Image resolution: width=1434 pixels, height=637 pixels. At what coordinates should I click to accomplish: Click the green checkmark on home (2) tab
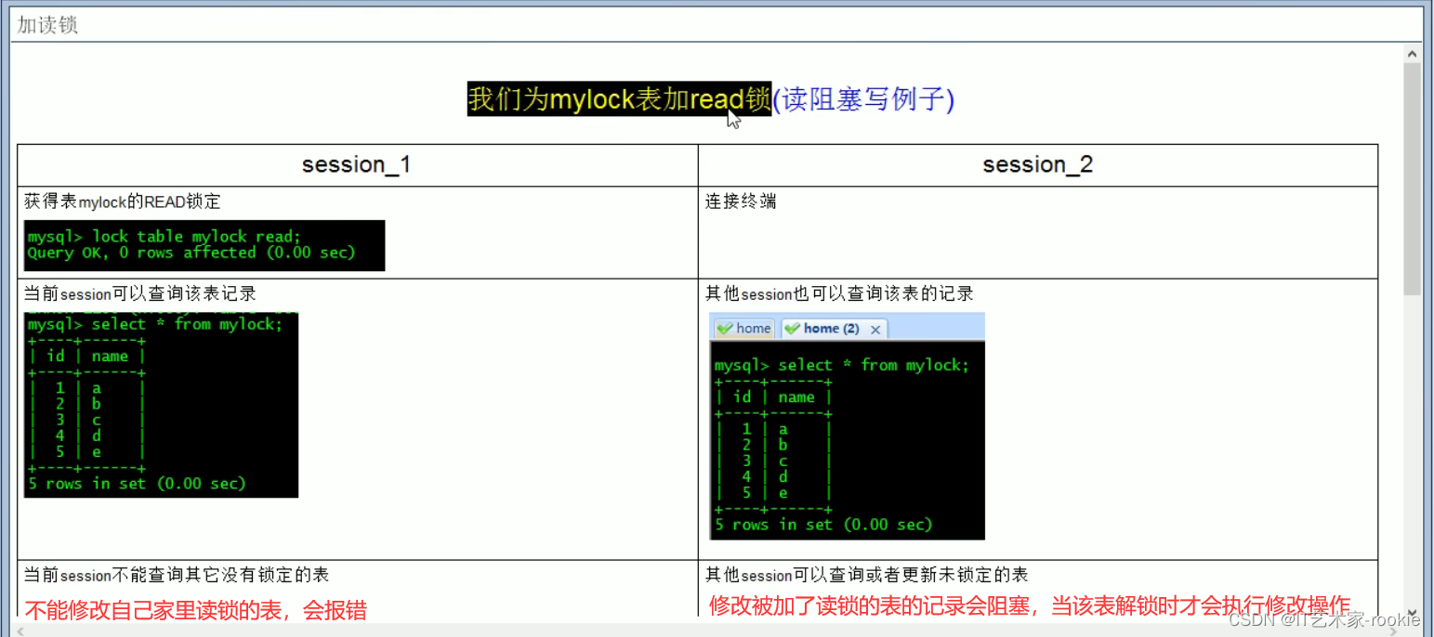794,328
